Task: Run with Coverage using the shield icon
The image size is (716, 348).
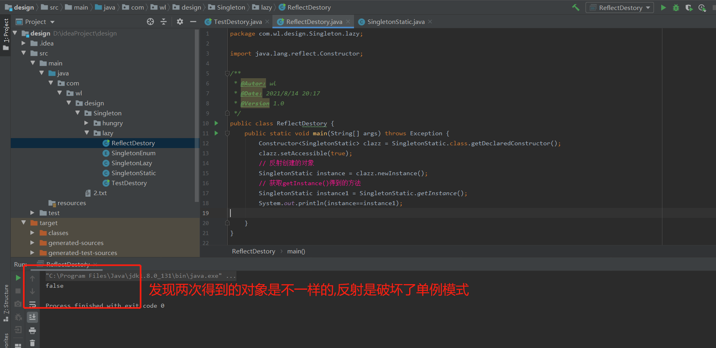Action: click(689, 8)
